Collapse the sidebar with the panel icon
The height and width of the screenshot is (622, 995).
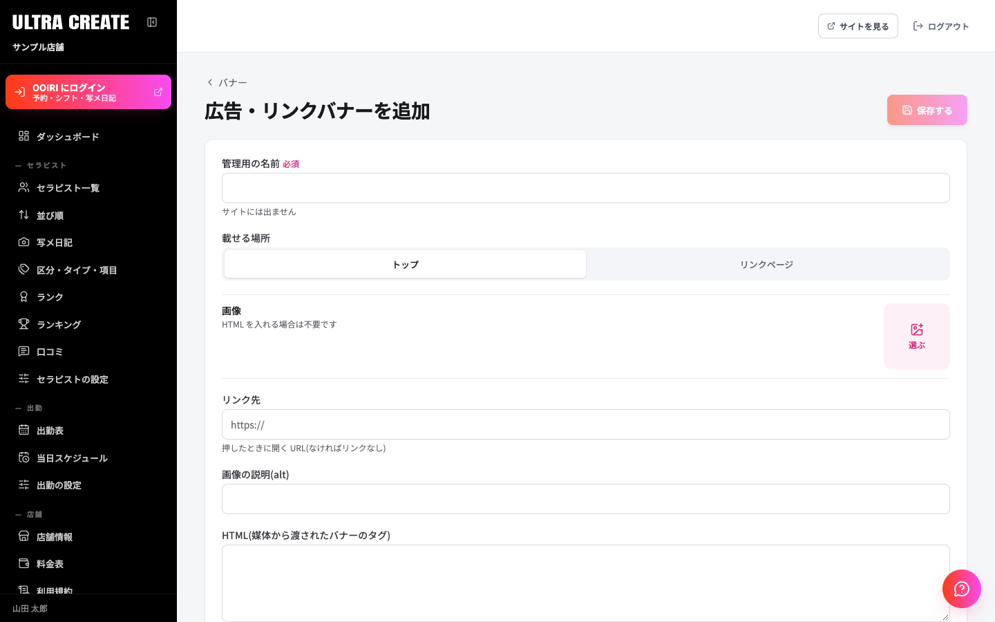pyautogui.click(x=152, y=22)
